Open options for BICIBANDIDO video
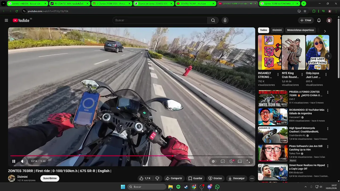 point(328,110)
